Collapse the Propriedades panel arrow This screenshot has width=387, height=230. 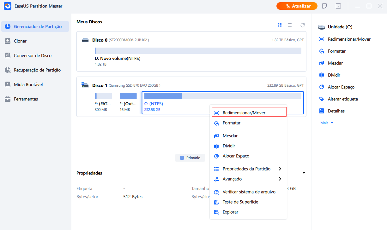coord(304,173)
